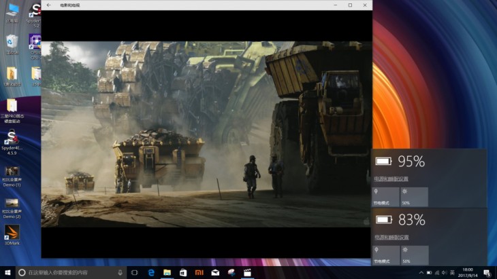The width and height of the screenshot is (497, 279).
Task: Open power & sleep settings link under 95%
Action: tap(391, 179)
